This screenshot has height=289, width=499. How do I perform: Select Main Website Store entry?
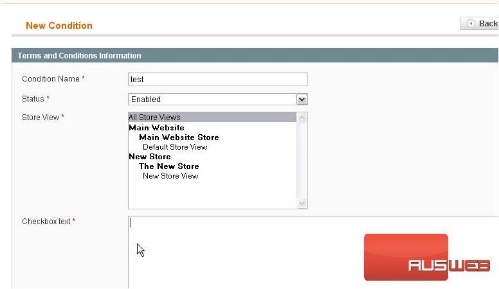point(179,137)
